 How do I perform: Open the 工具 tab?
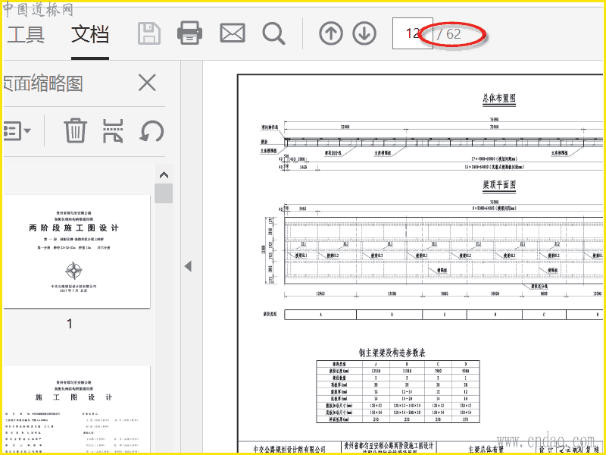click(26, 34)
